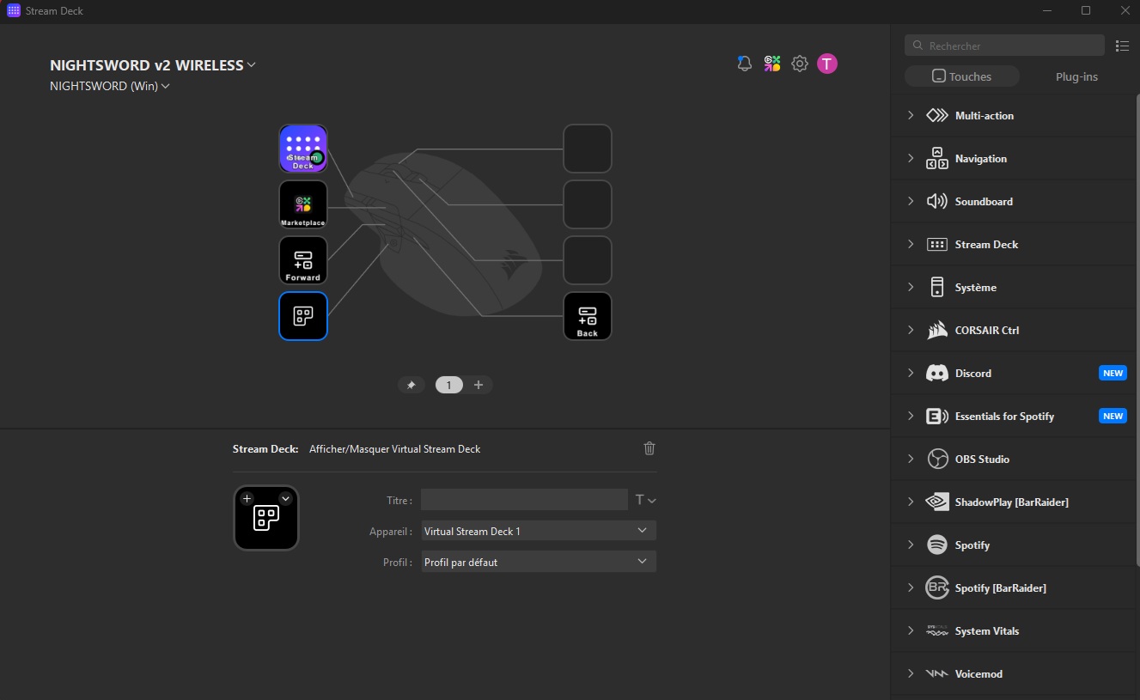Click the Soundboard speaker icon
This screenshot has height=700, width=1140.
point(937,201)
